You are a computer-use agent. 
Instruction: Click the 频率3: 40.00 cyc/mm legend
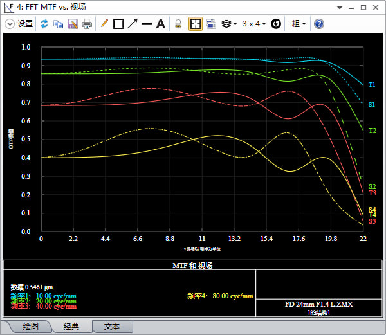tap(44, 307)
